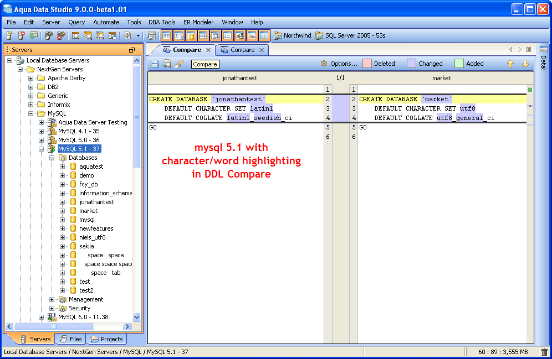
Task: Toggle the diagram hierarchy toolbar button
Action: 240,35
